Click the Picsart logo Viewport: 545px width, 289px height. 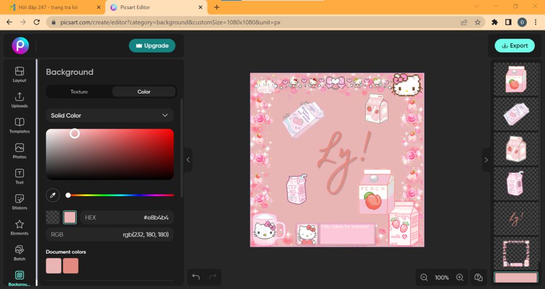pos(21,46)
